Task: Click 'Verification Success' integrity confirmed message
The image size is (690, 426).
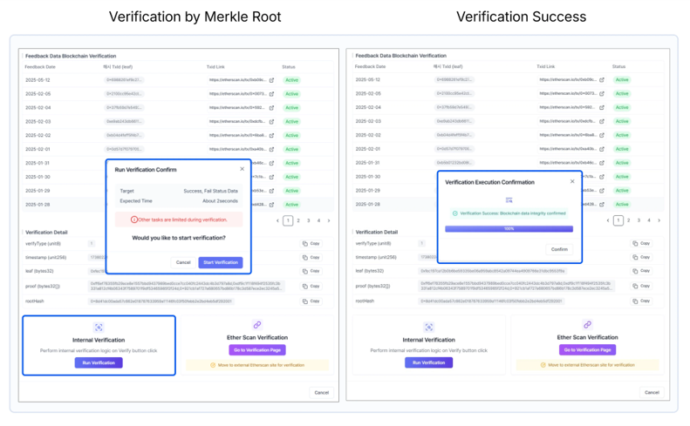Action: [x=509, y=213]
